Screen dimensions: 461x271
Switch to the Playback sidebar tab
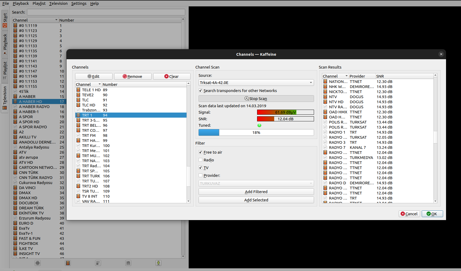point(5,44)
